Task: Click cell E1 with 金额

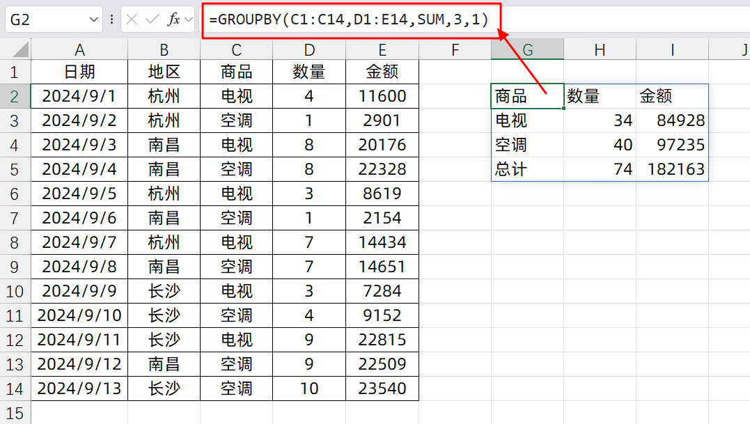Action: (382, 72)
